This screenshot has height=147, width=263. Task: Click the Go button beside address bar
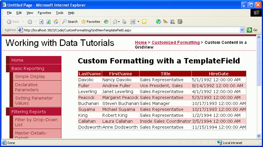pyautogui.click(x=252, y=30)
